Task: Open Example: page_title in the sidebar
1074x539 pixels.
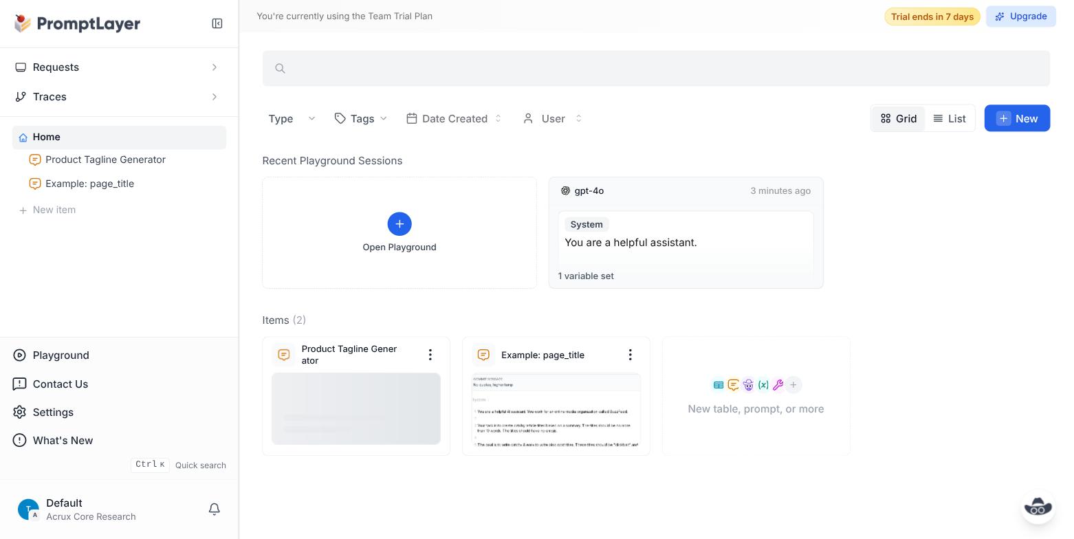Action: click(x=89, y=184)
